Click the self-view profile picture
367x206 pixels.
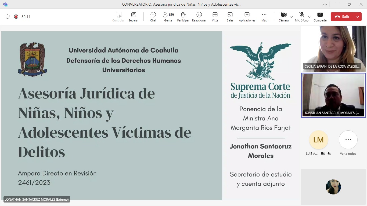pyautogui.click(x=333, y=187)
